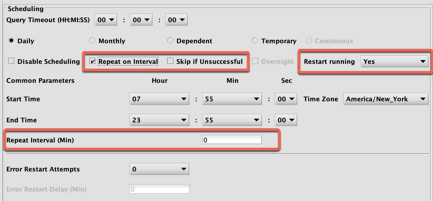
Task: Expand the End Time seconds dropdown
Action: pyautogui.click(x=286, y=120)
